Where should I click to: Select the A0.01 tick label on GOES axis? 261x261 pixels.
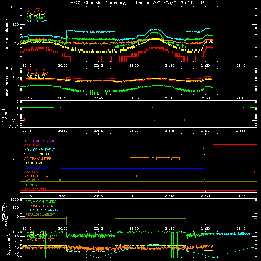click(14, 126)
